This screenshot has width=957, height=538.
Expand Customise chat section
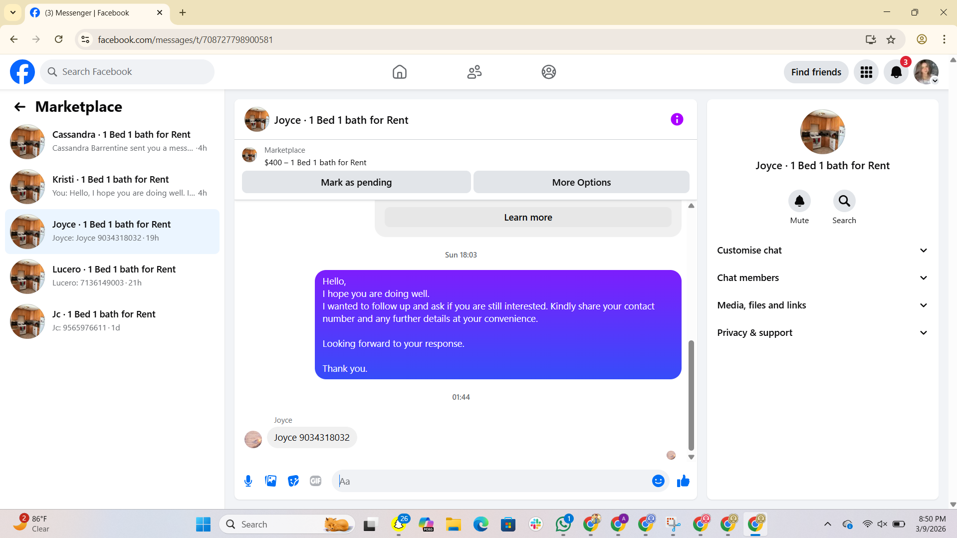823,251
